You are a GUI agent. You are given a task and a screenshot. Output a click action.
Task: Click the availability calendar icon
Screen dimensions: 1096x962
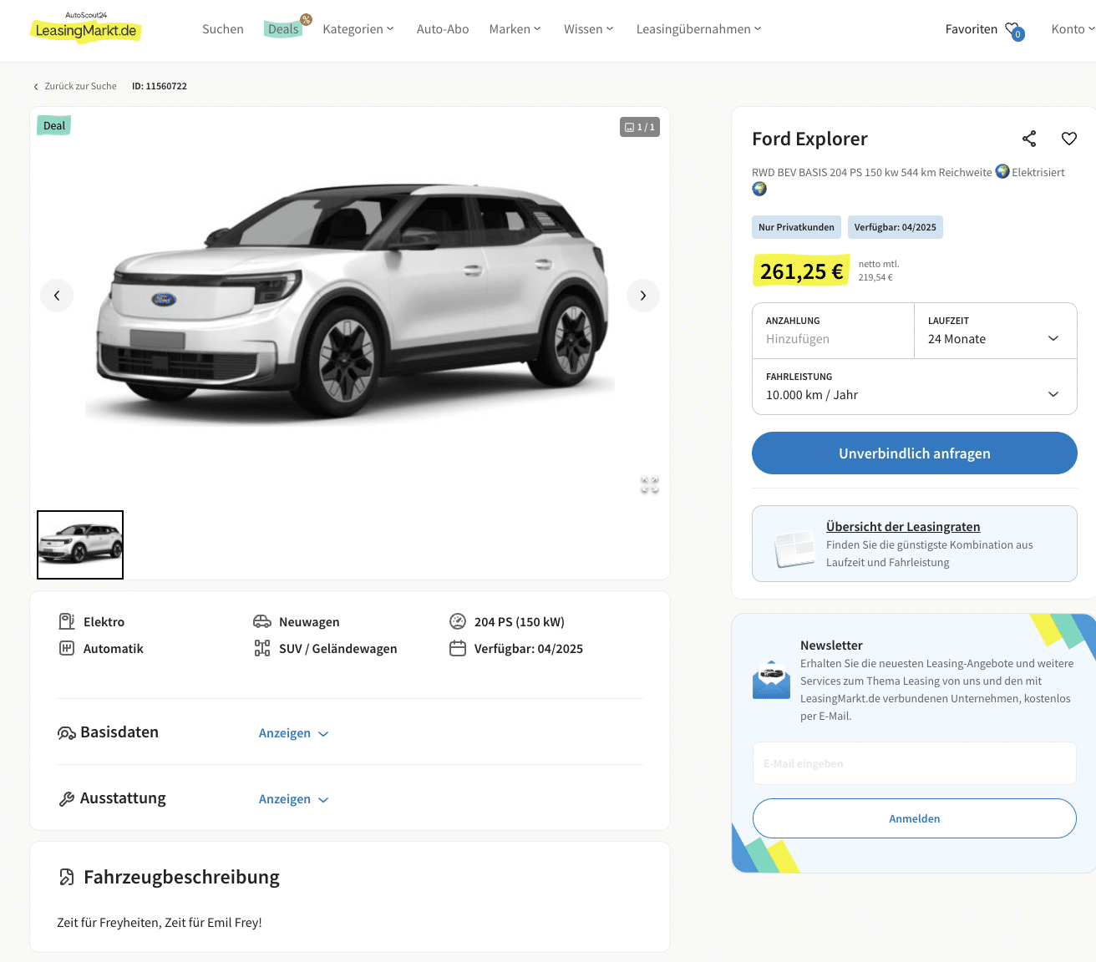tap(458, 648)
